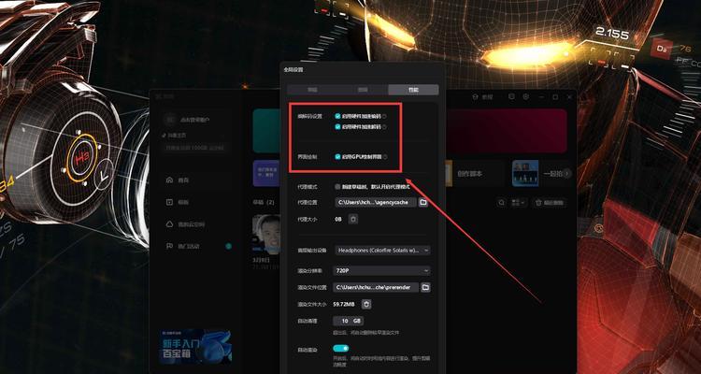Open the 剪辑 tab in global settings
The height and width of the screenshot is (374, 701).
click(x=363, y=90)
